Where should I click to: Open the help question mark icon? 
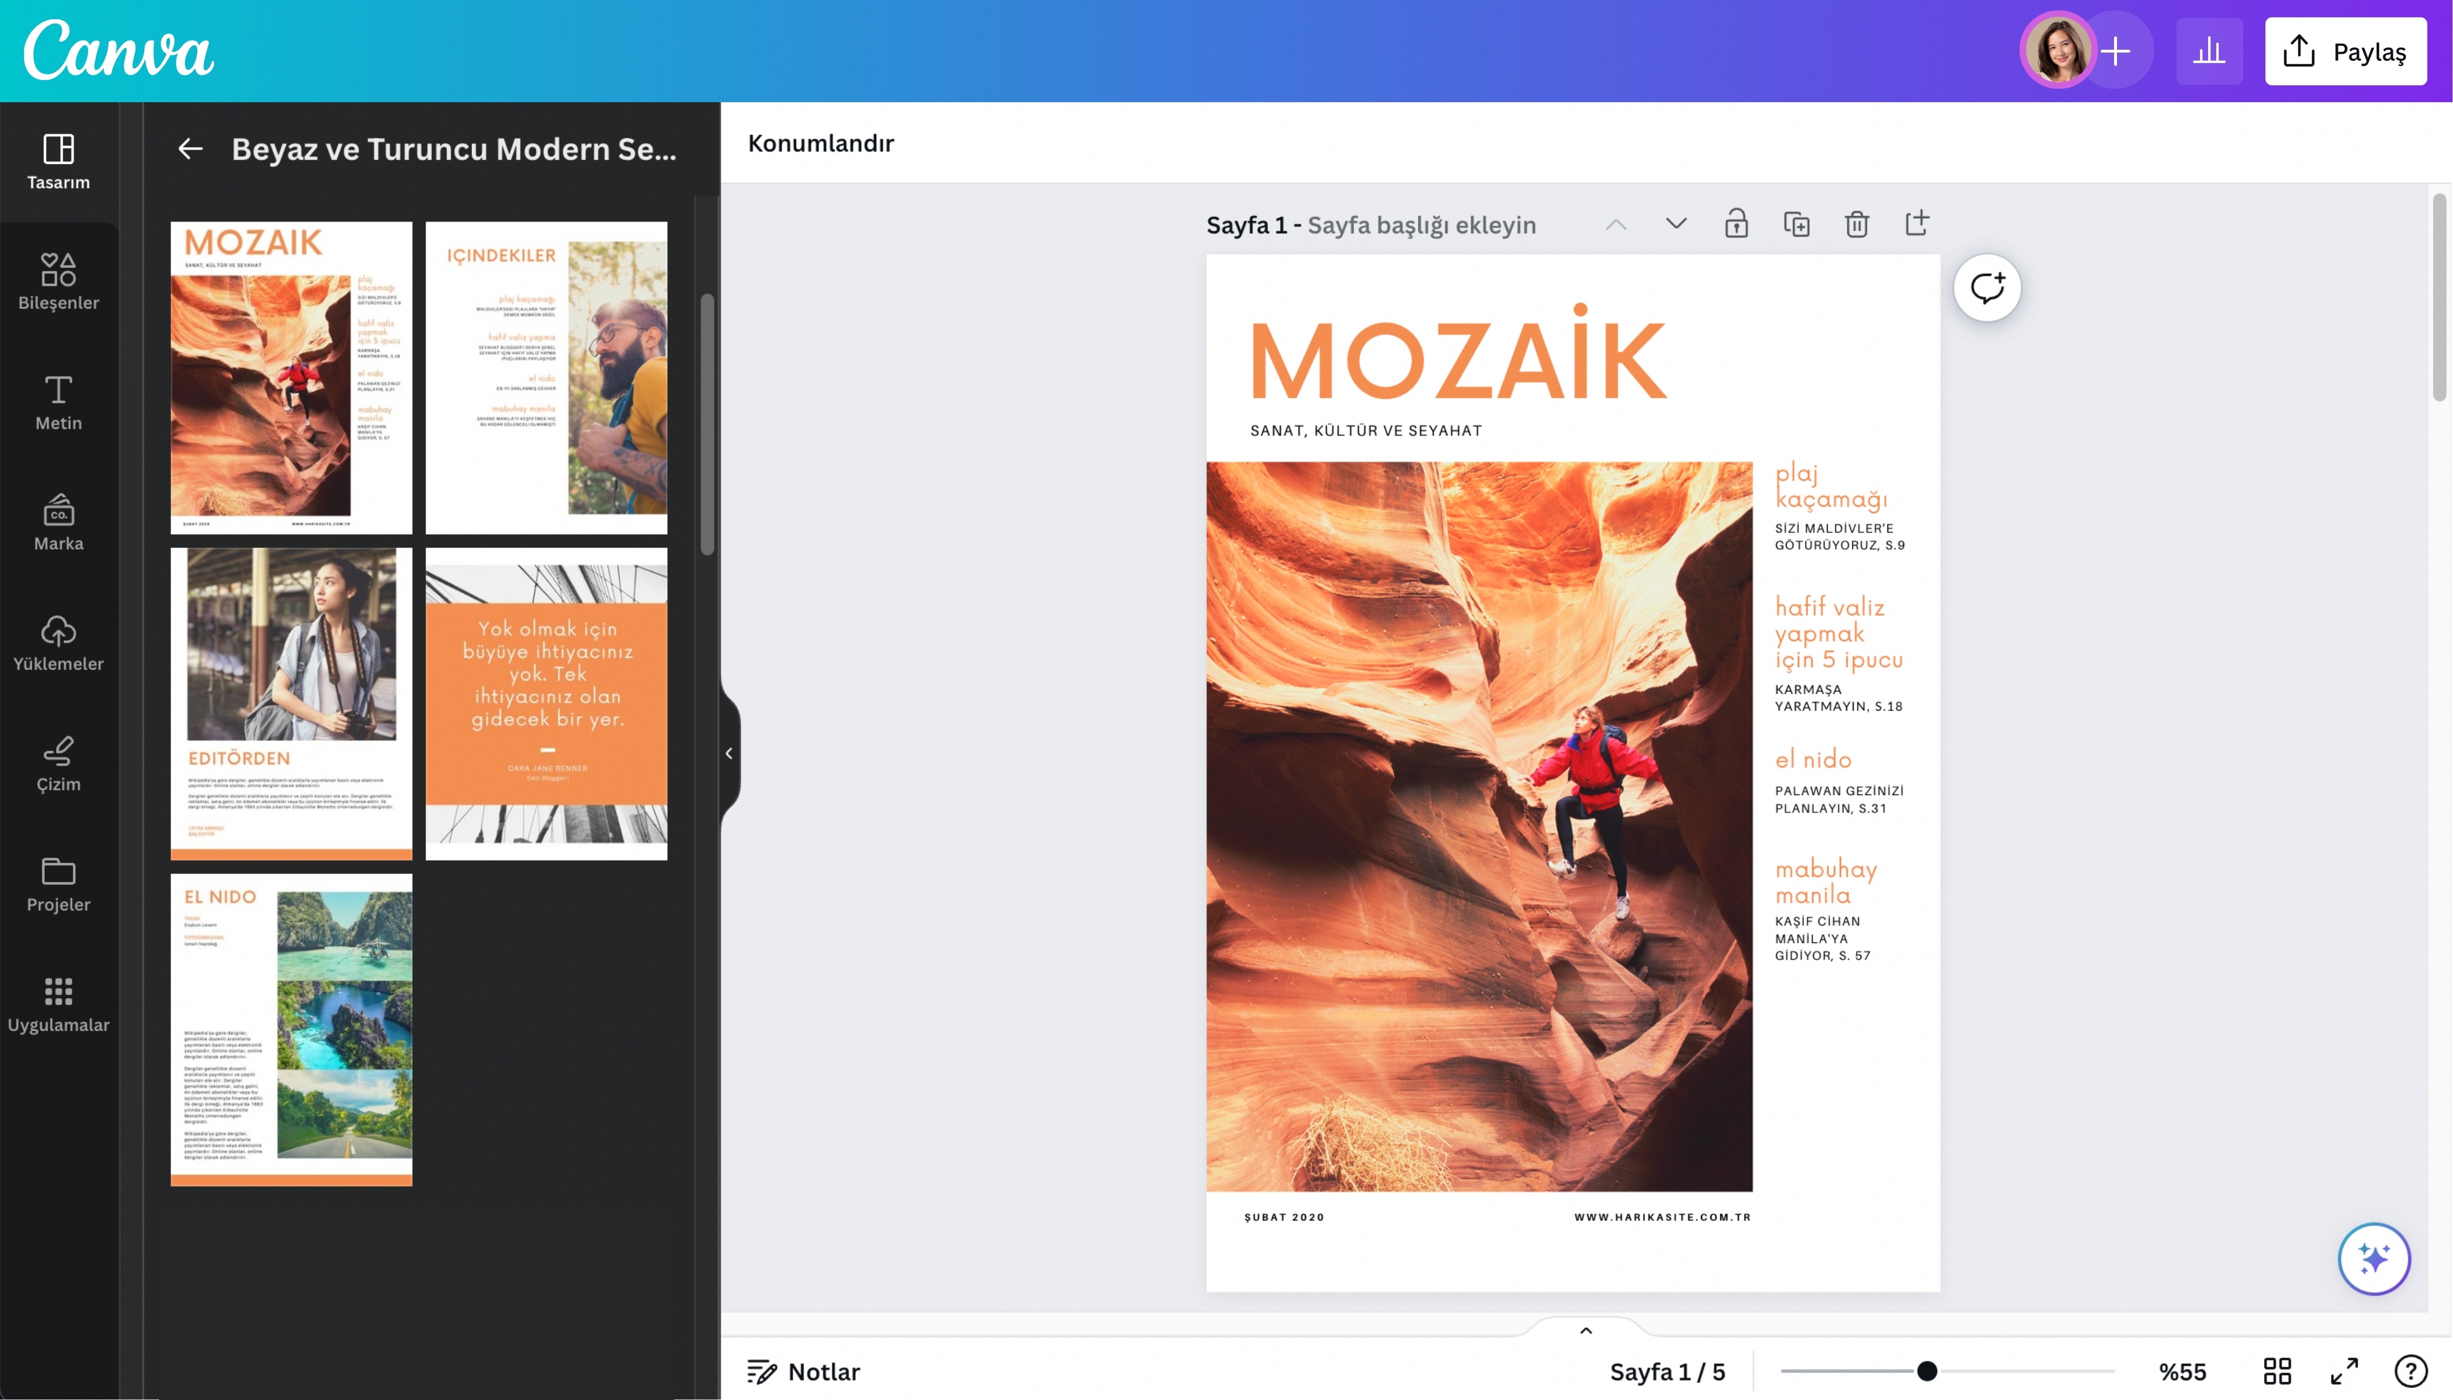[x=2411, y=1371]
